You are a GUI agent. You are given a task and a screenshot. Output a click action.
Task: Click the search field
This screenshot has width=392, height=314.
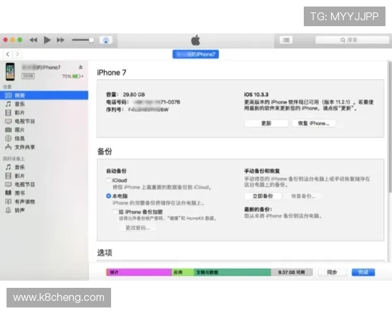[352, 40]
